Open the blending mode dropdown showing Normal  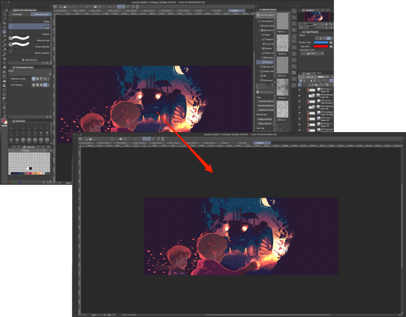(311, 77)
